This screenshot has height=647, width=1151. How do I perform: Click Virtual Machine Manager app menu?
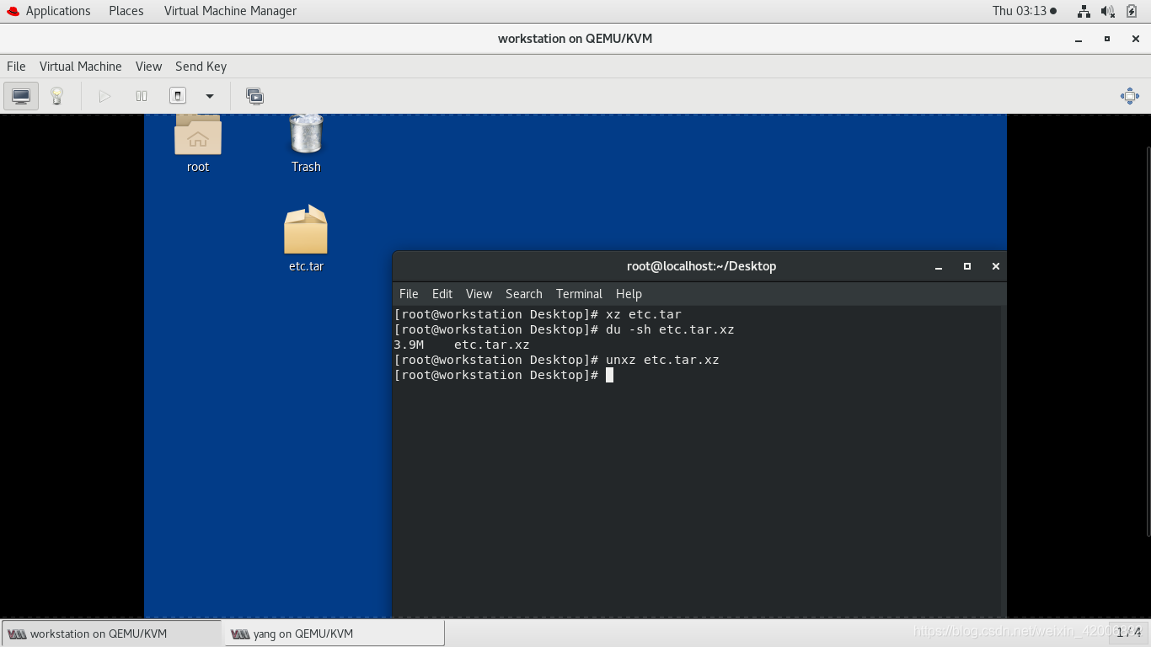coord(230,11)
